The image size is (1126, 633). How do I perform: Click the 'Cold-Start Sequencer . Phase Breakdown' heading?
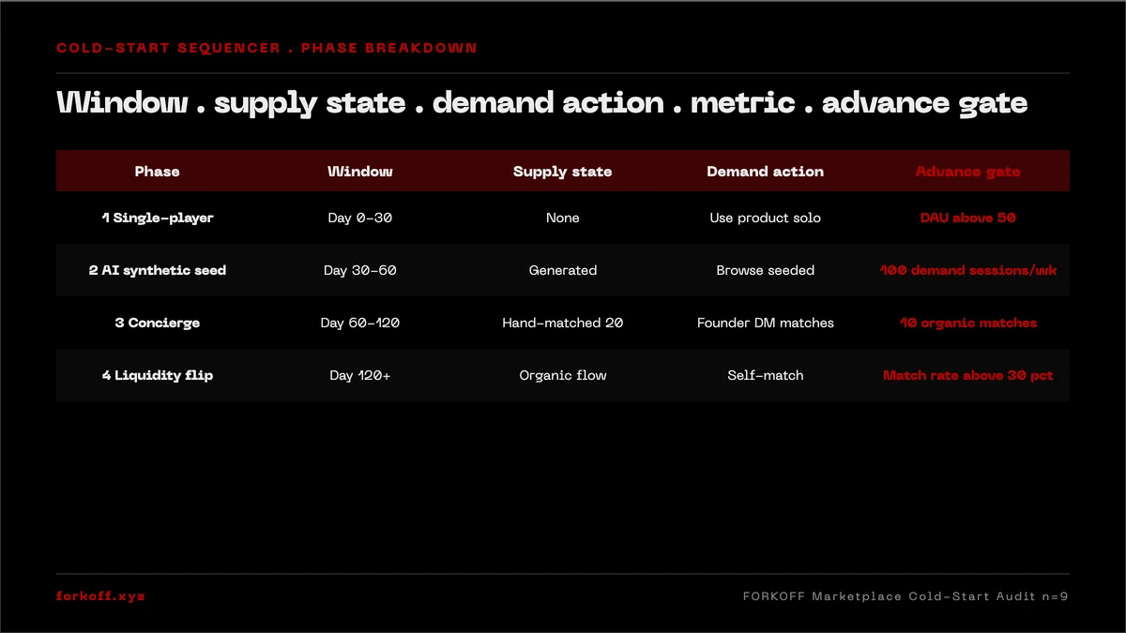266,48
